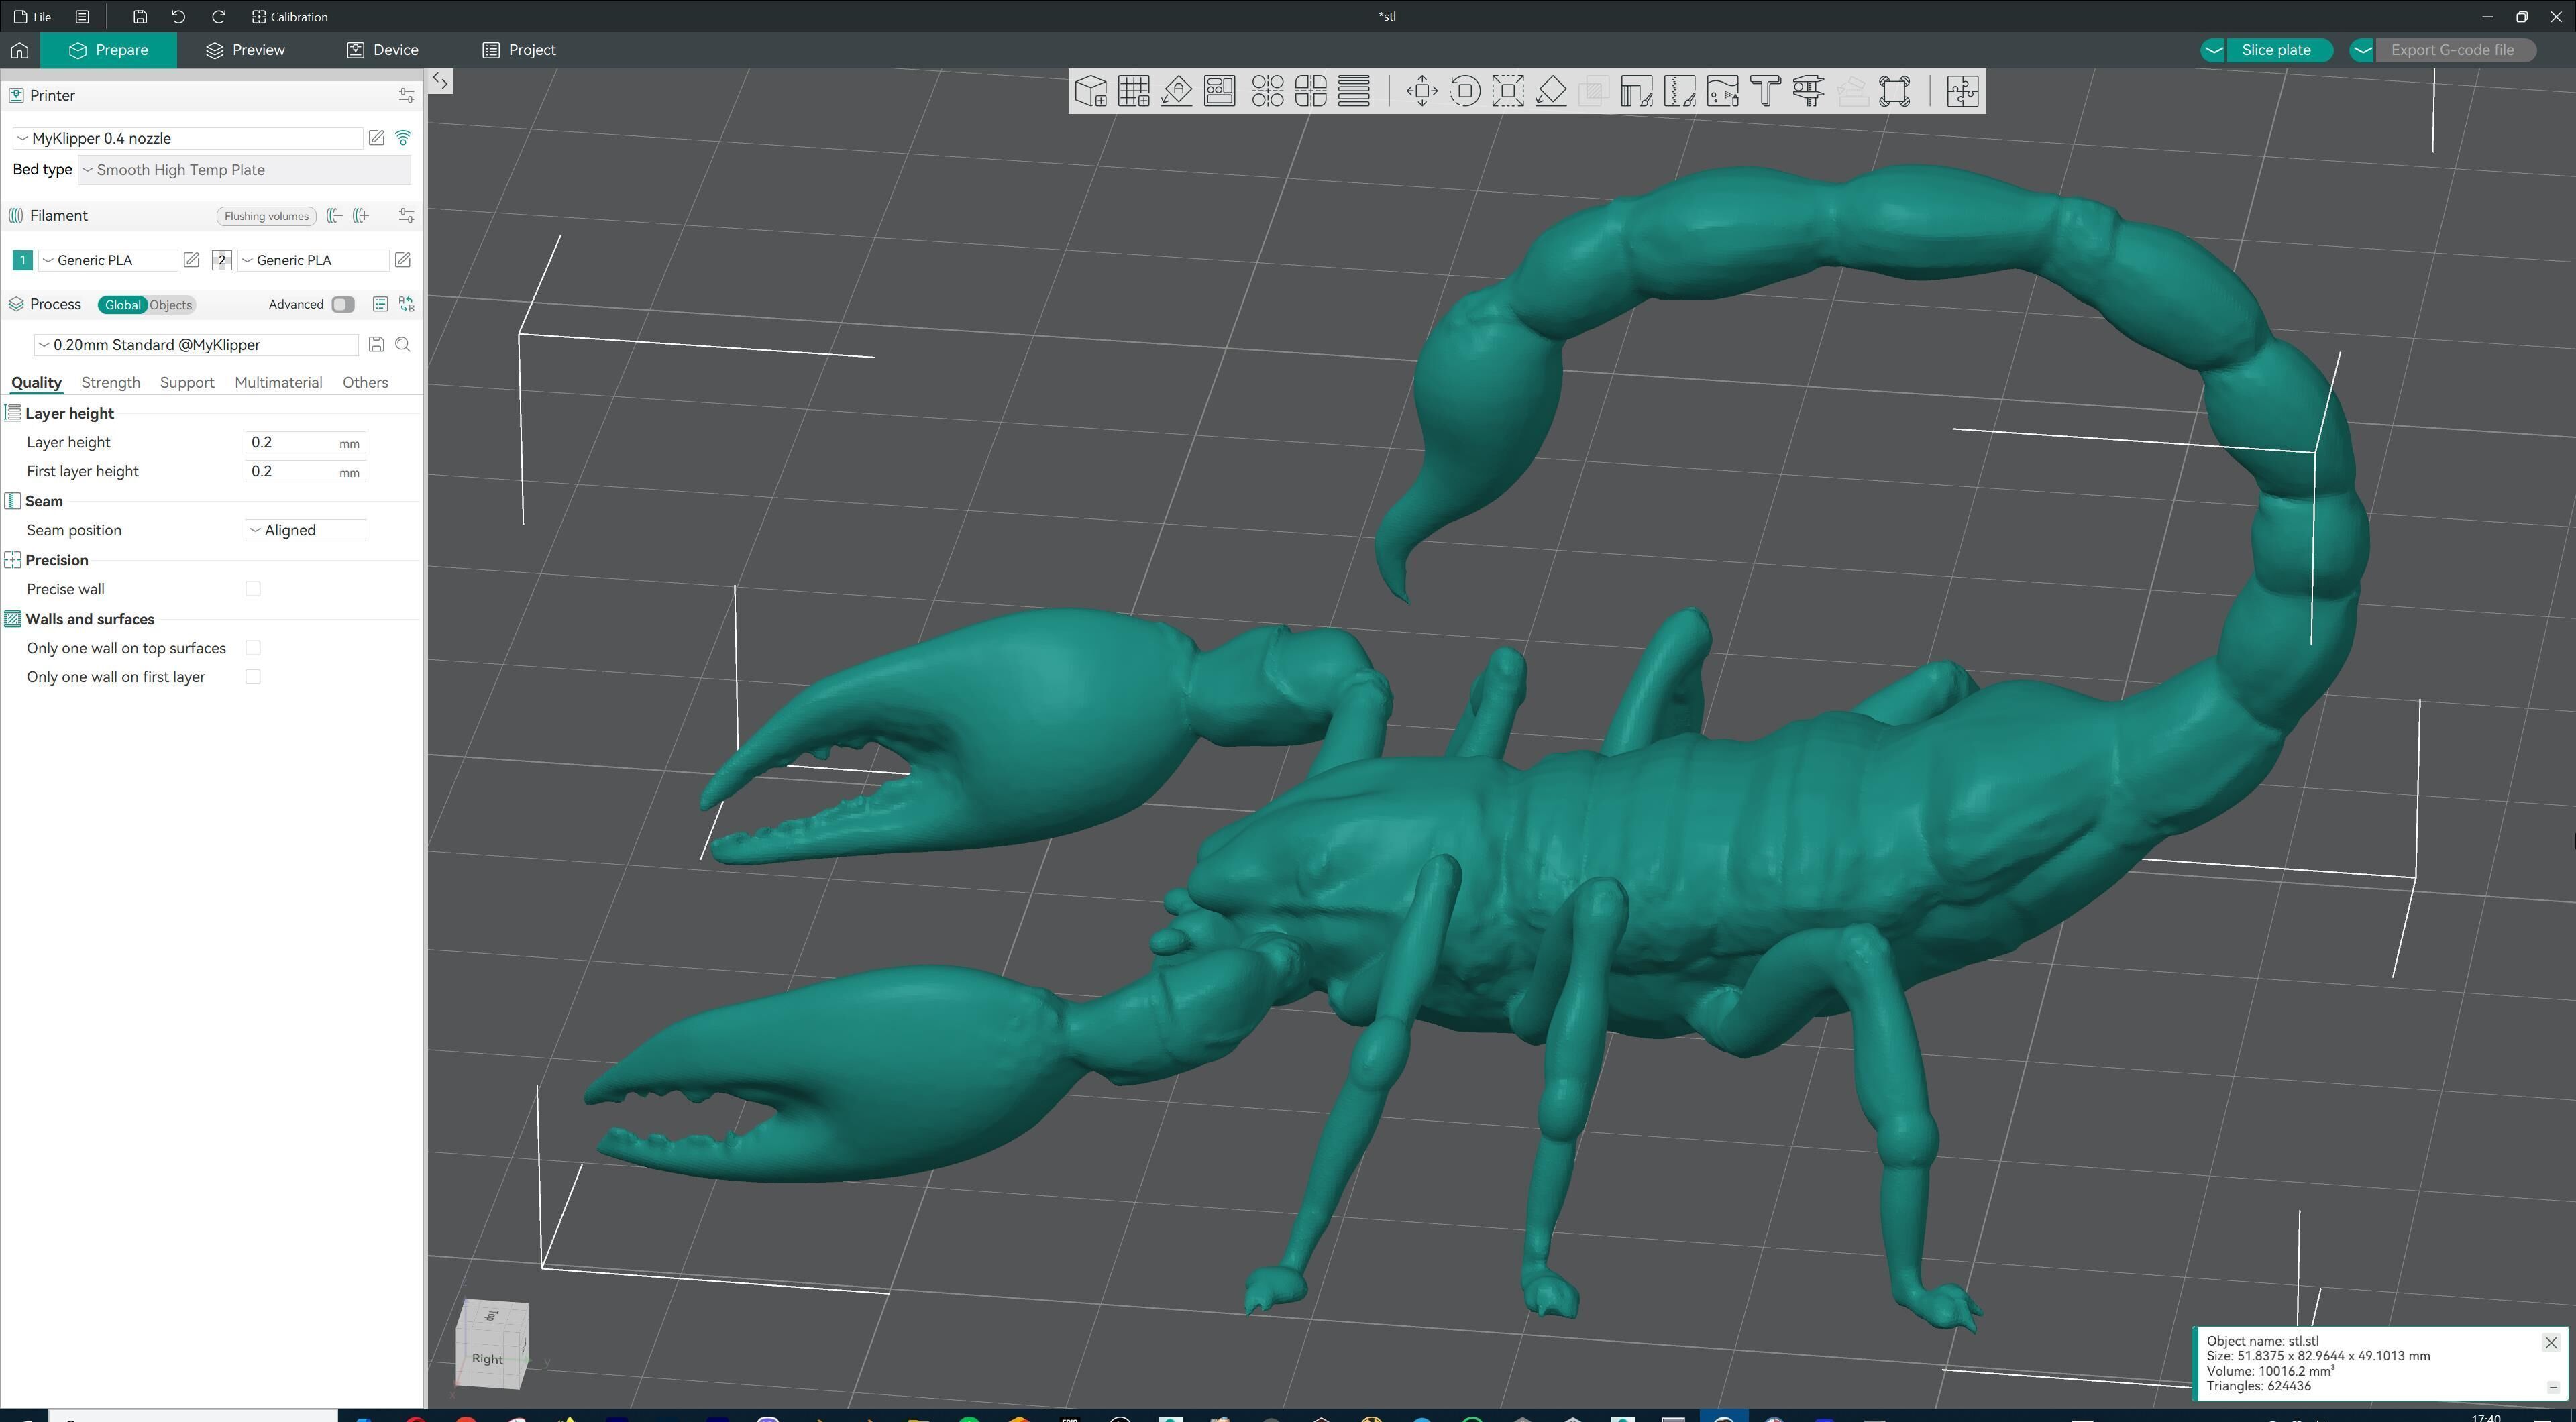The height and width of the screenshot is (1422, 2576).
Task: Click filament 1 teal color swatch
Action: (x=22, y=260)
